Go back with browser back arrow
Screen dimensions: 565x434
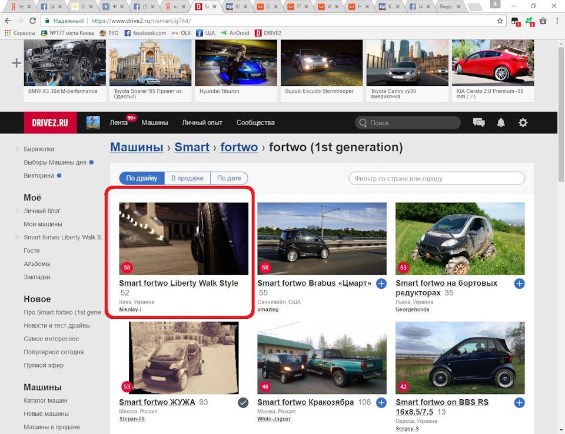[x=8, y=21]
